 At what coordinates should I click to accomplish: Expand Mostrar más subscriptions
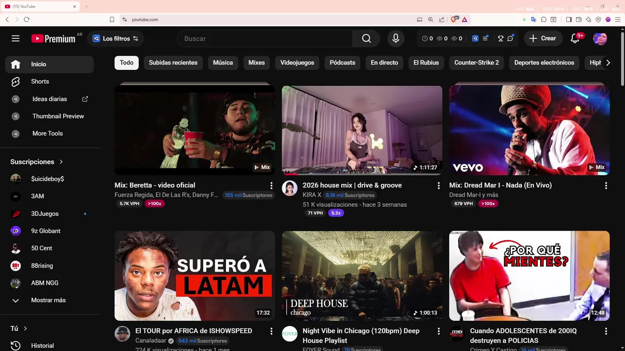[x=50, y=300]
